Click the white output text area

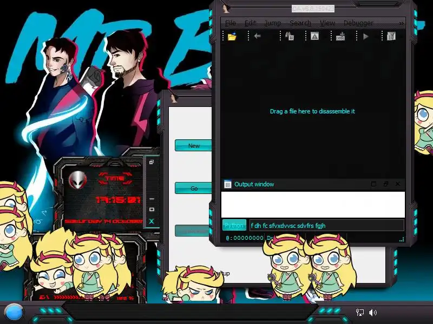[313, 205]
